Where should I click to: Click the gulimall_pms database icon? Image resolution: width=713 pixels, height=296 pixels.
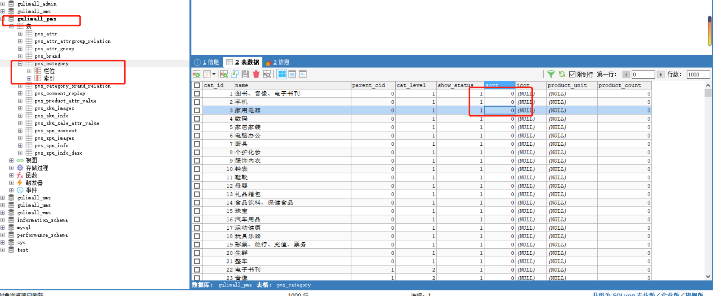[x=11, y=19]
